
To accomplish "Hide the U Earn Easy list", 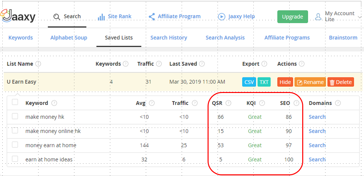I will [285, 82].
